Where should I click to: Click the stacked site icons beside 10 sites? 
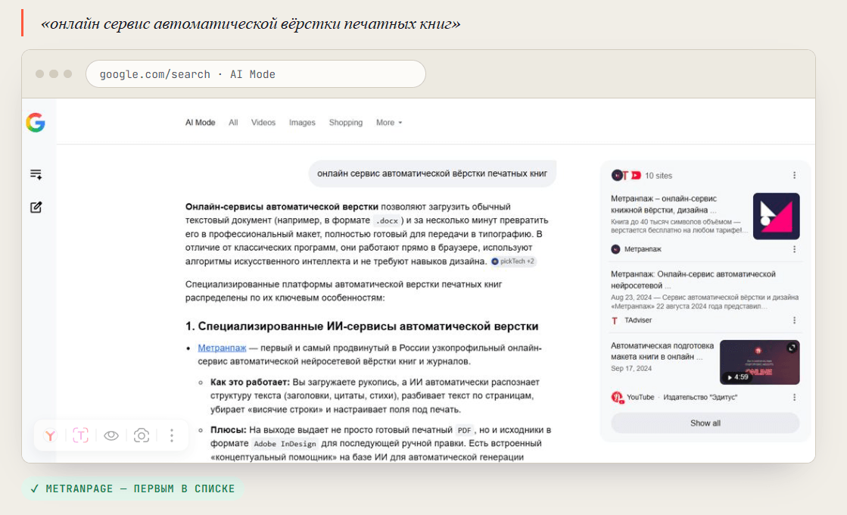[x=626, y=175]
